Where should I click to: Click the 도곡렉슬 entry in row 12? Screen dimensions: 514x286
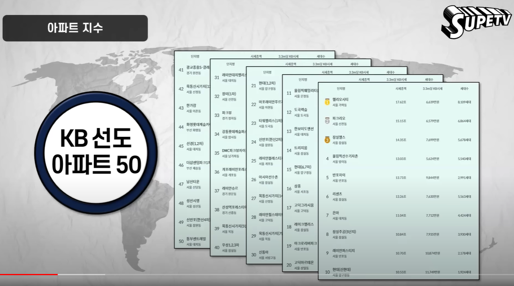301,110
